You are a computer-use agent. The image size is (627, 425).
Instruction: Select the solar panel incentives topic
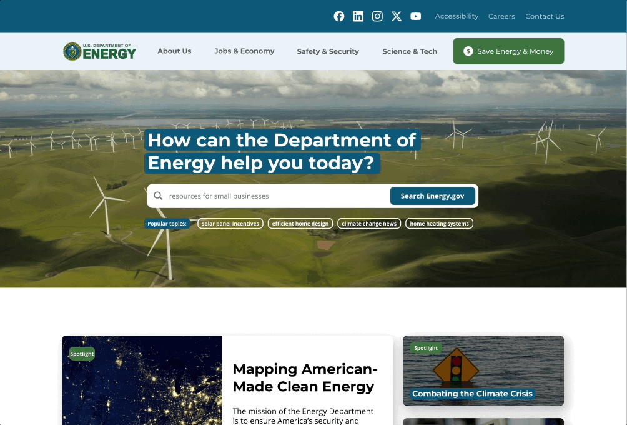click(x=230, y=224)
